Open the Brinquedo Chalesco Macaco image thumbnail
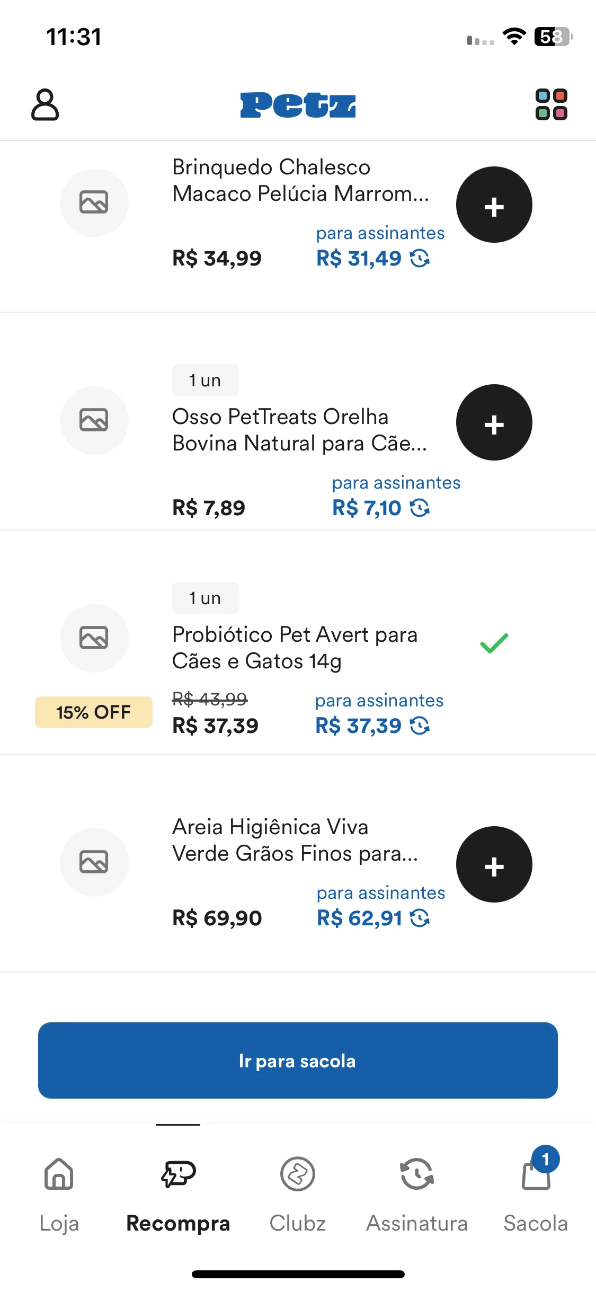The width and height of the screenshot is (596, 1291). pos(94,202)
